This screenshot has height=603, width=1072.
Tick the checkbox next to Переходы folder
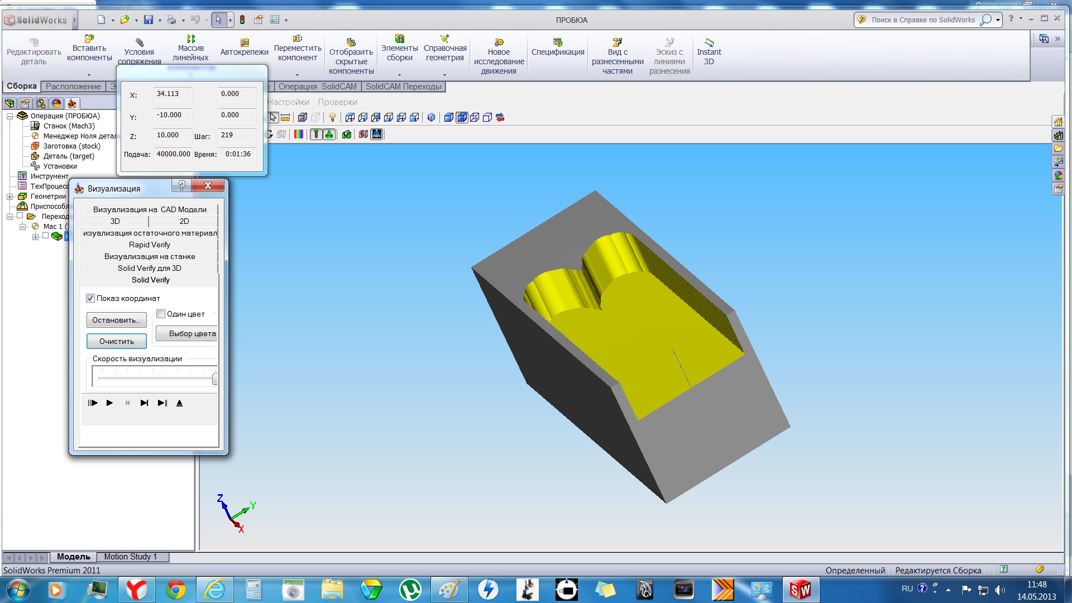(20, 216)
